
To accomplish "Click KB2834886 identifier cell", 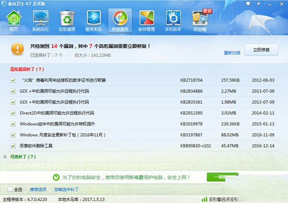I will pos(191,91).
